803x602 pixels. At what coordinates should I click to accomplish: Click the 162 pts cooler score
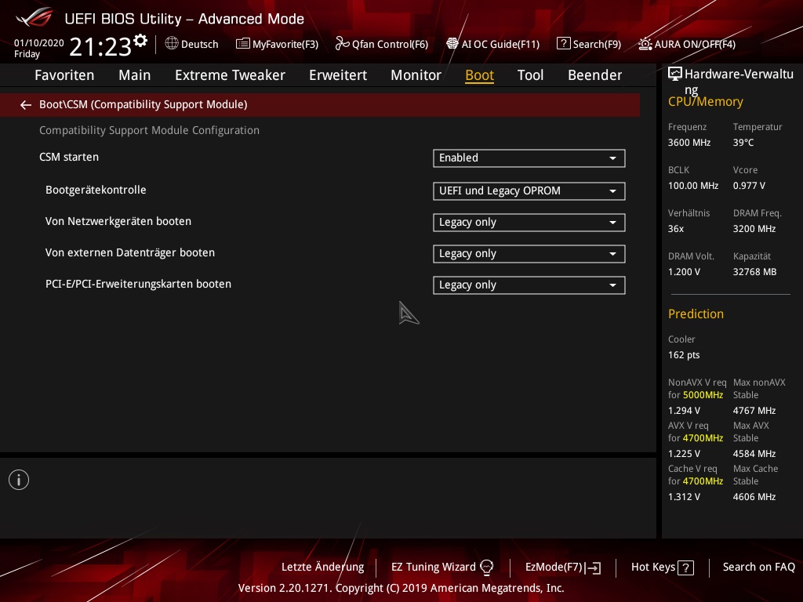pos(684,355)
